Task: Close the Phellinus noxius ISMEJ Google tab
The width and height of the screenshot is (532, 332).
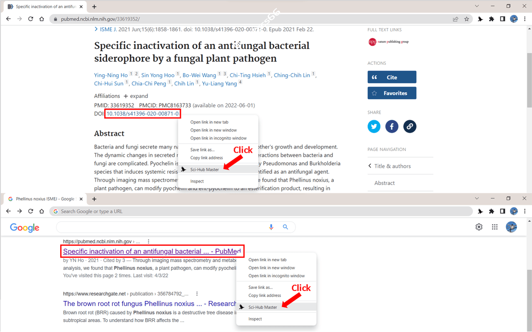Action: pos(81,199)
